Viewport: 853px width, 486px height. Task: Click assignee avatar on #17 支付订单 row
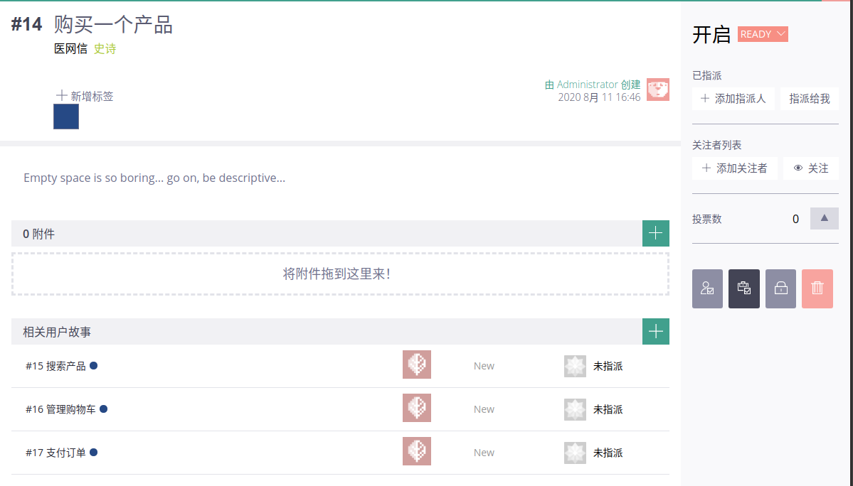click(575, 453)
